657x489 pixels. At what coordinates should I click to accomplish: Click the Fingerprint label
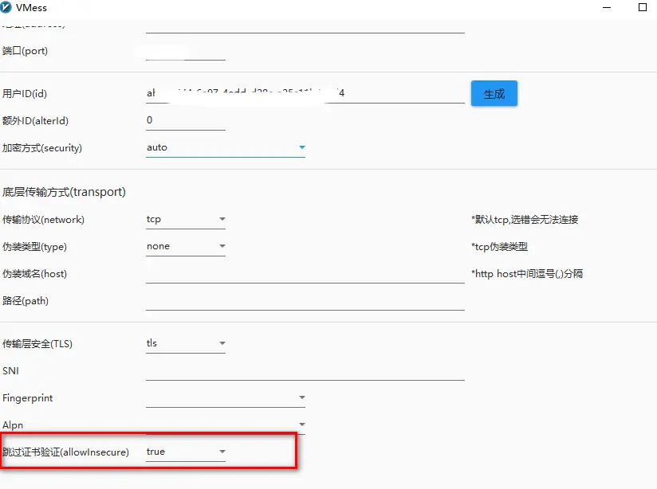click(28, 398)
